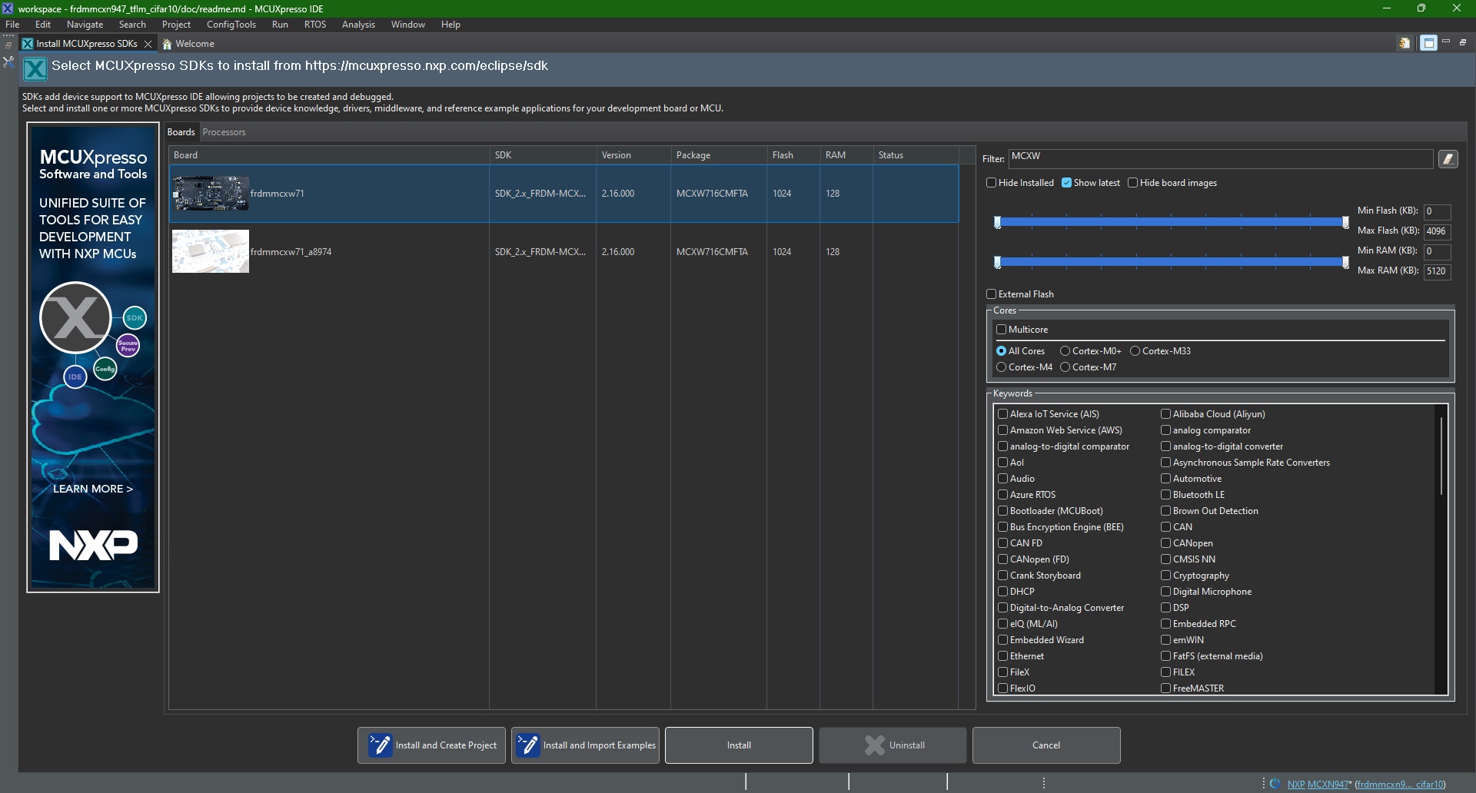Select the All Cores radio button
The width and height of the screenshot is (1476, 793).
pos(1001,351)
